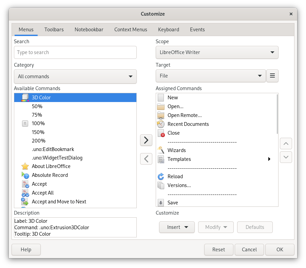306x268 pixels.
Task: Expand the Scope dropdown LibreOffice Writer
Action: pos(217,52)
